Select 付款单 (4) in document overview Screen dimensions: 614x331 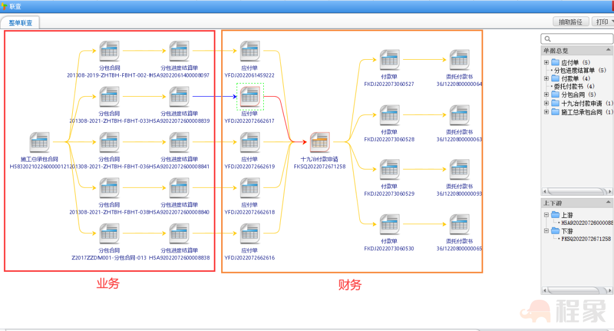click(x=575, y=78)
